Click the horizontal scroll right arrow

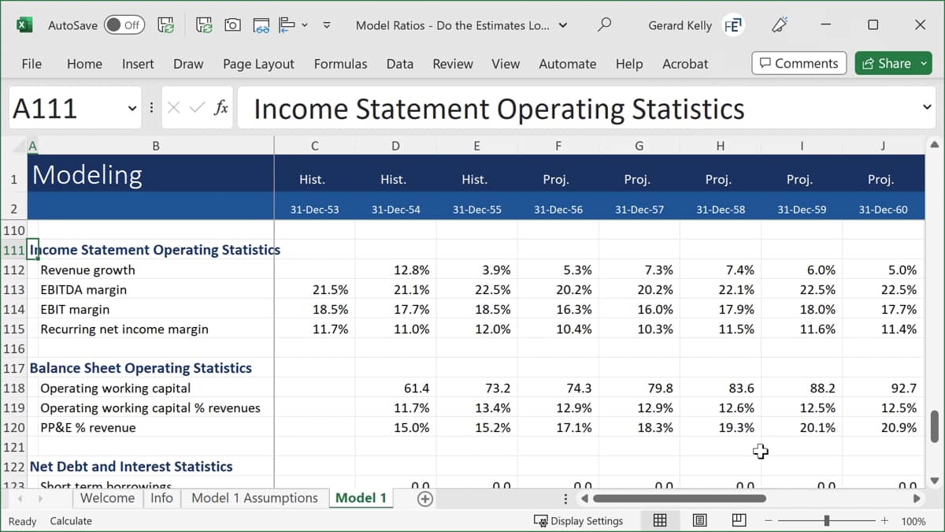click(917, 499)
